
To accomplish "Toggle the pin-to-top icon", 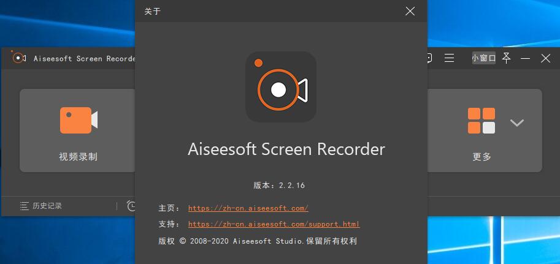I will click(x=506, y=58).
